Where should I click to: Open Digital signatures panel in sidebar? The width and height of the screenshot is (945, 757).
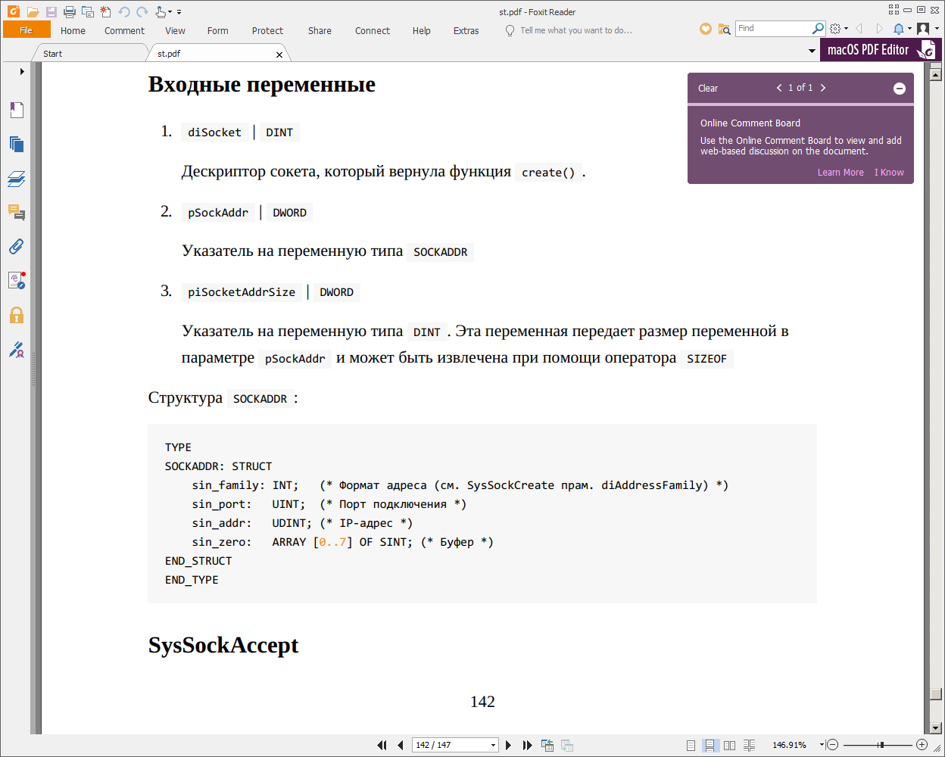(17, 349)
